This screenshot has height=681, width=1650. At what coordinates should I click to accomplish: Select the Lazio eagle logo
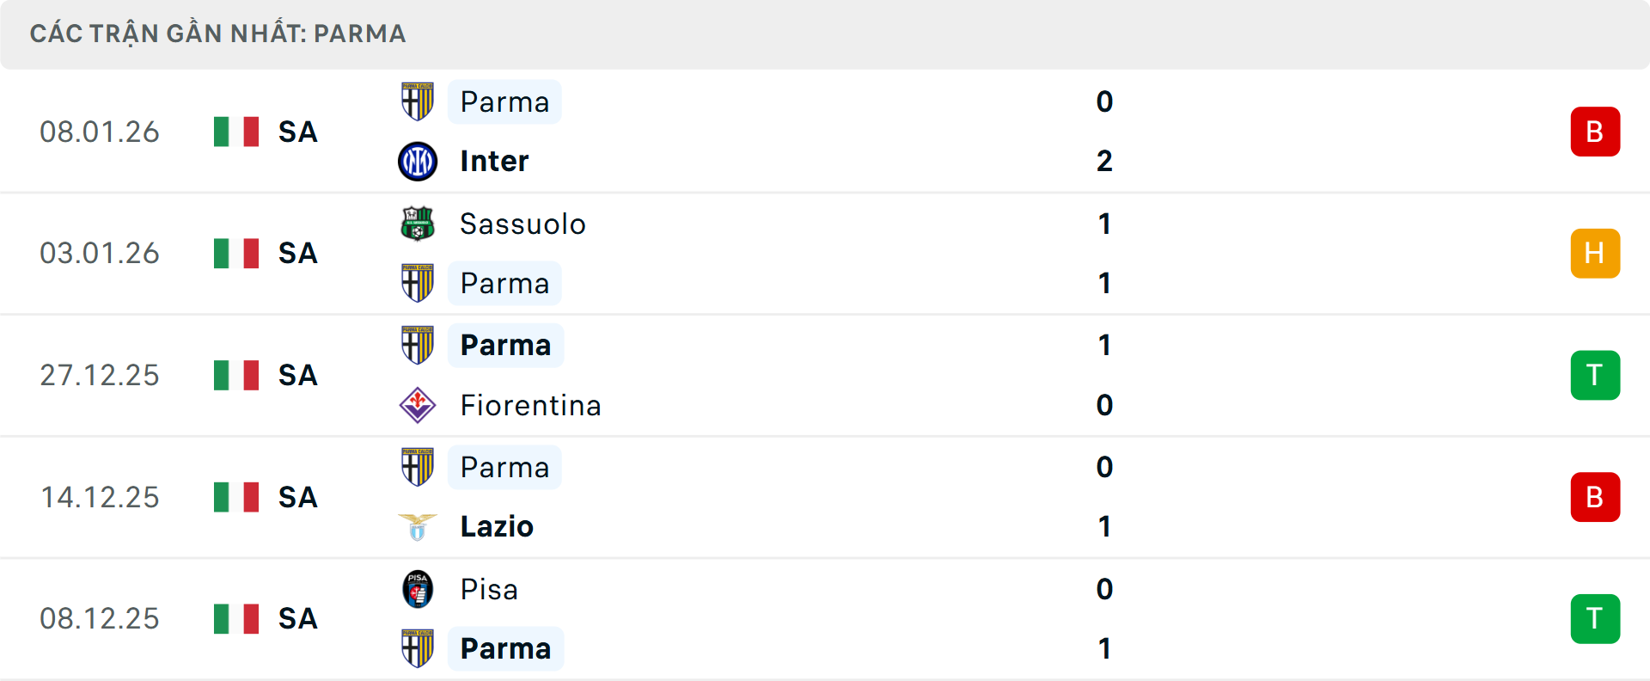pos(418,526)
